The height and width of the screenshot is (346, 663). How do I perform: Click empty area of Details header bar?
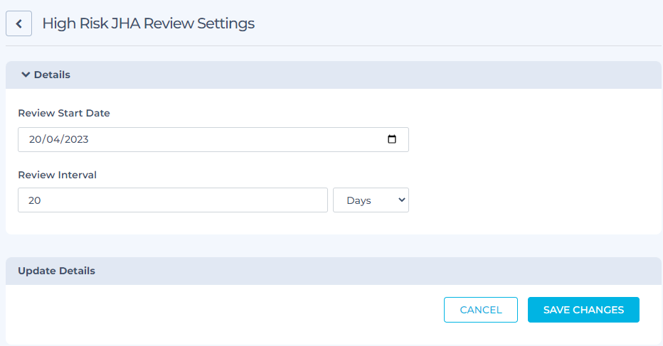(364, 75)
